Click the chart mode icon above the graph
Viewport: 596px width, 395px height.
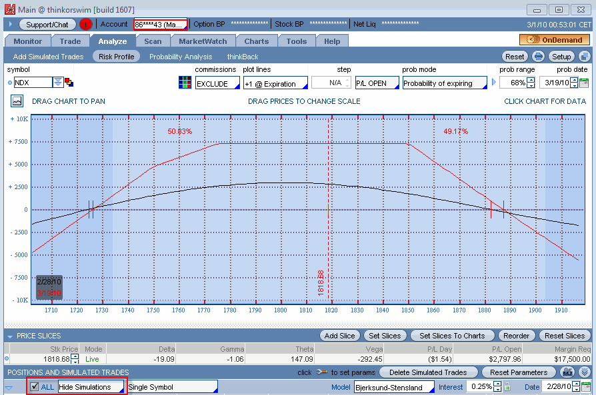[17, 101]
